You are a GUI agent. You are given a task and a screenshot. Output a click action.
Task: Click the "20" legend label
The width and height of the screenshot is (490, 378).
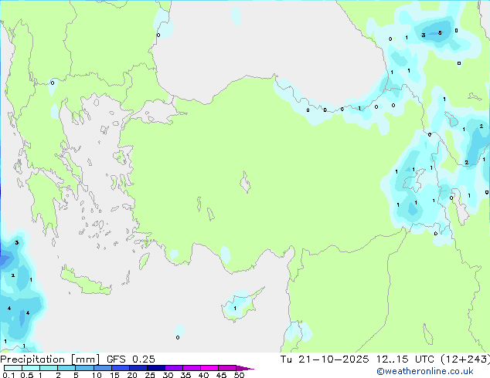132,375
